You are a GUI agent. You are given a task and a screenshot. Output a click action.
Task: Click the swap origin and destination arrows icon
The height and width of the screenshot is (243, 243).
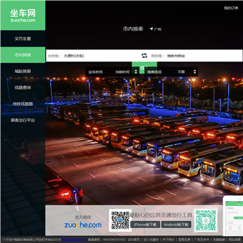[x=144, y=55]
